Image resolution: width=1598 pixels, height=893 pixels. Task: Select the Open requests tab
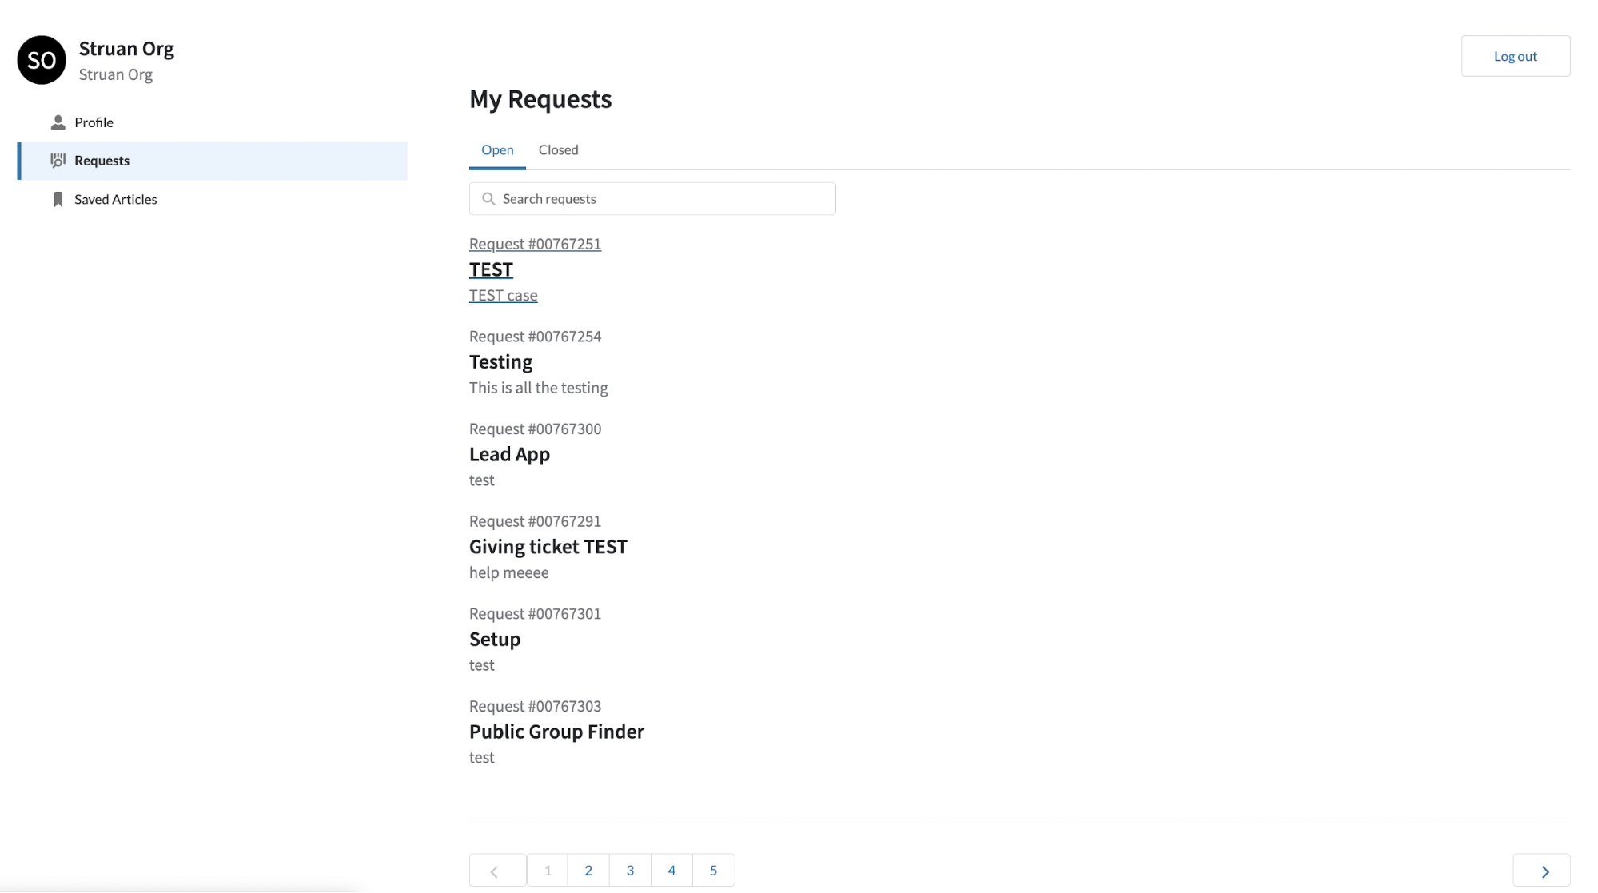[x=497, y=149]
